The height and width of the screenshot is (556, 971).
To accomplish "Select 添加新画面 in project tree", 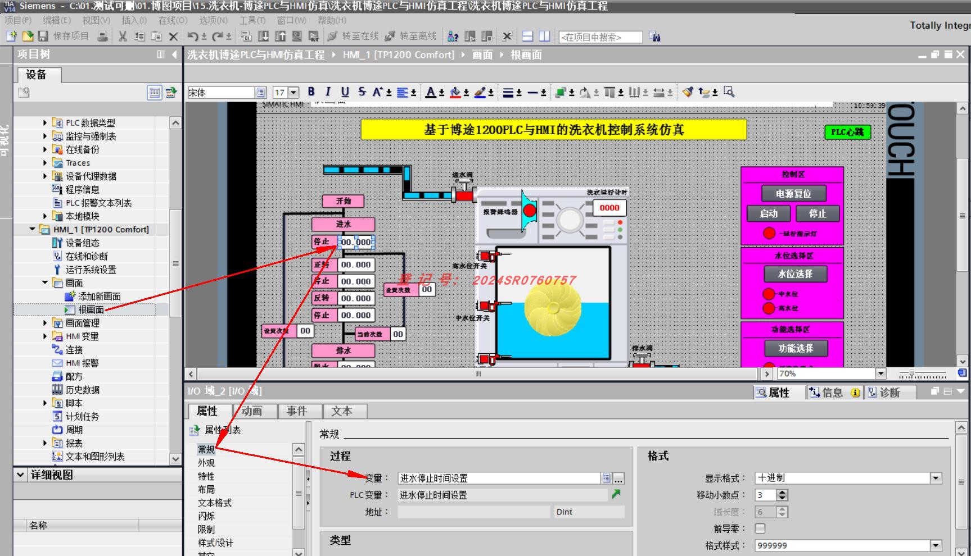I will click(x=99, y=296).
